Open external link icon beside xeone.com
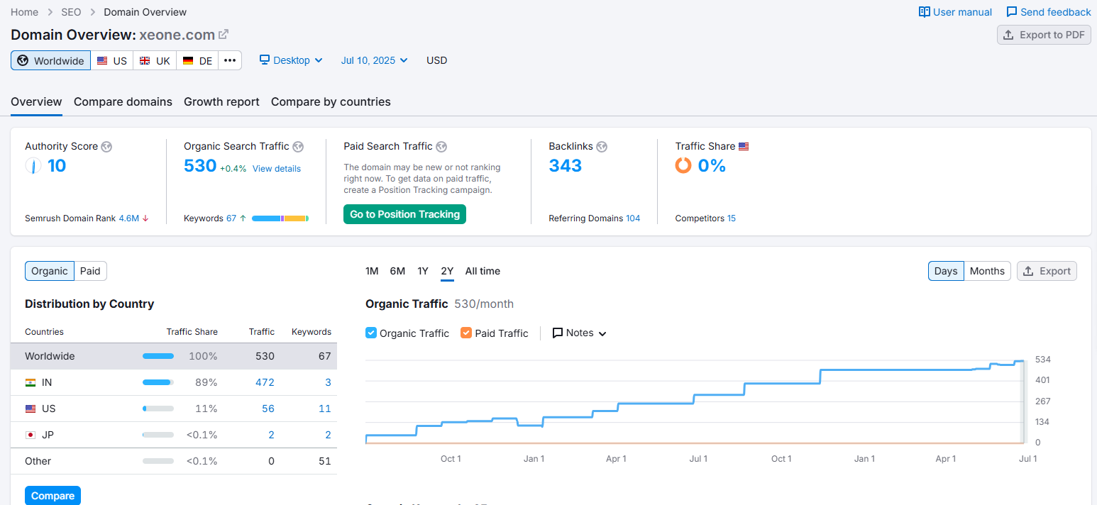This screenshot has width=1097, height=505. 224,34
